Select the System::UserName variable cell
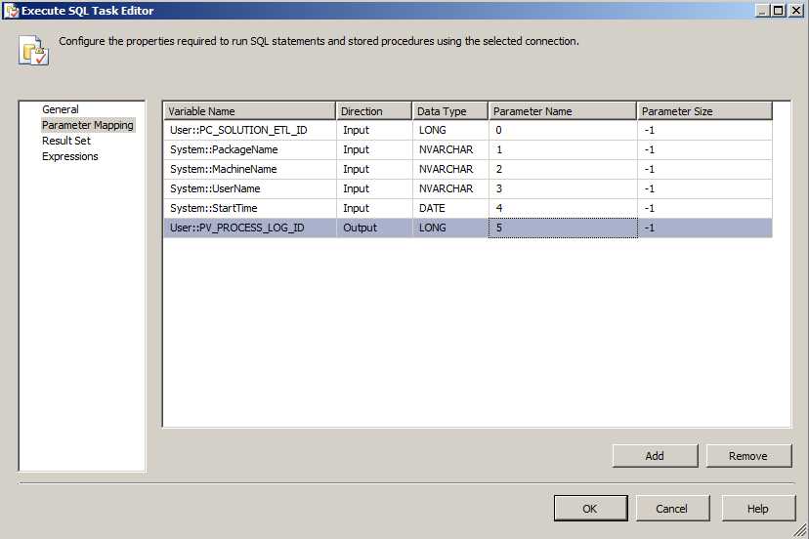809x539 pixels. pyautogui.click(x=250, y=188)
